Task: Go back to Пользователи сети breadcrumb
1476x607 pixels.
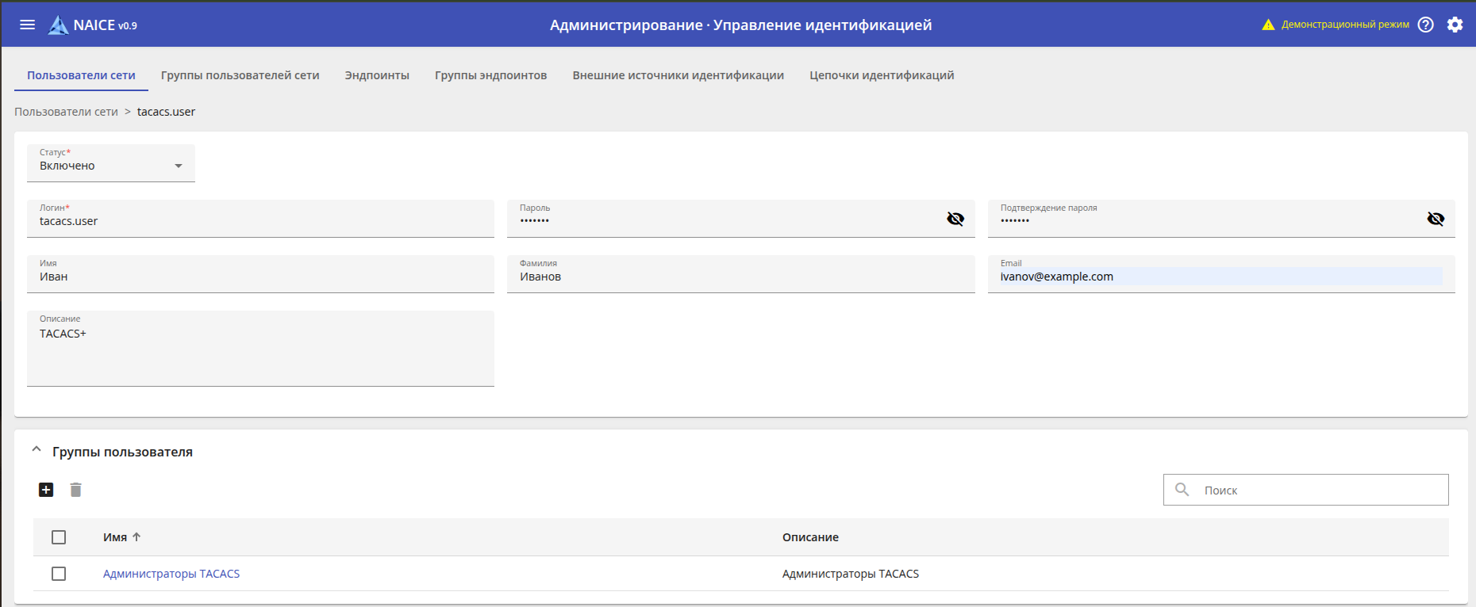Action: point(66,112)
